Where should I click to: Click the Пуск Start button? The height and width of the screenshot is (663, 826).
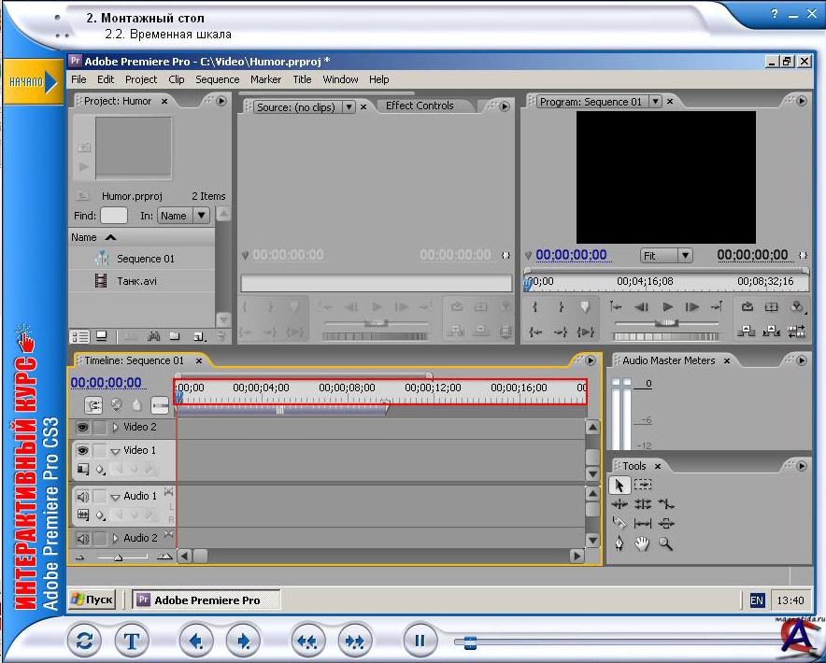[93, 600]
